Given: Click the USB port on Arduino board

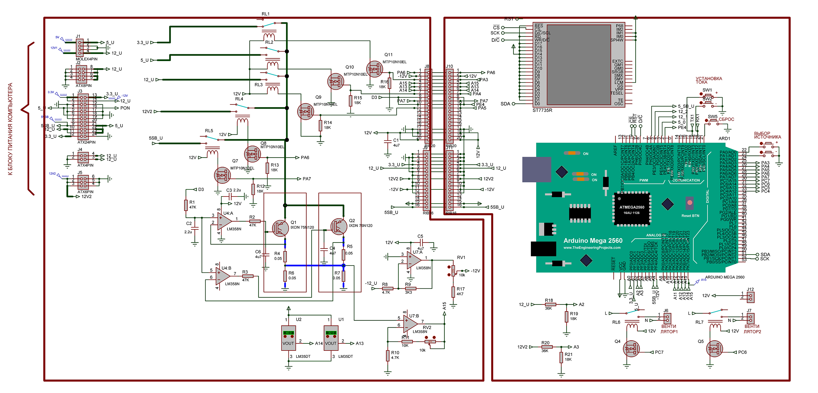Looking at the screenshot, I should coord(537,170).
